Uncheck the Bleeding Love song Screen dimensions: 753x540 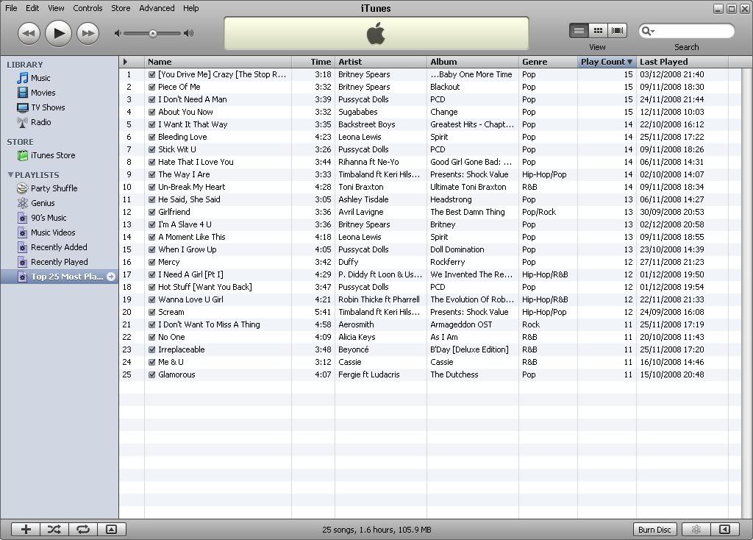pyautogui.click(x=151, y=137)
